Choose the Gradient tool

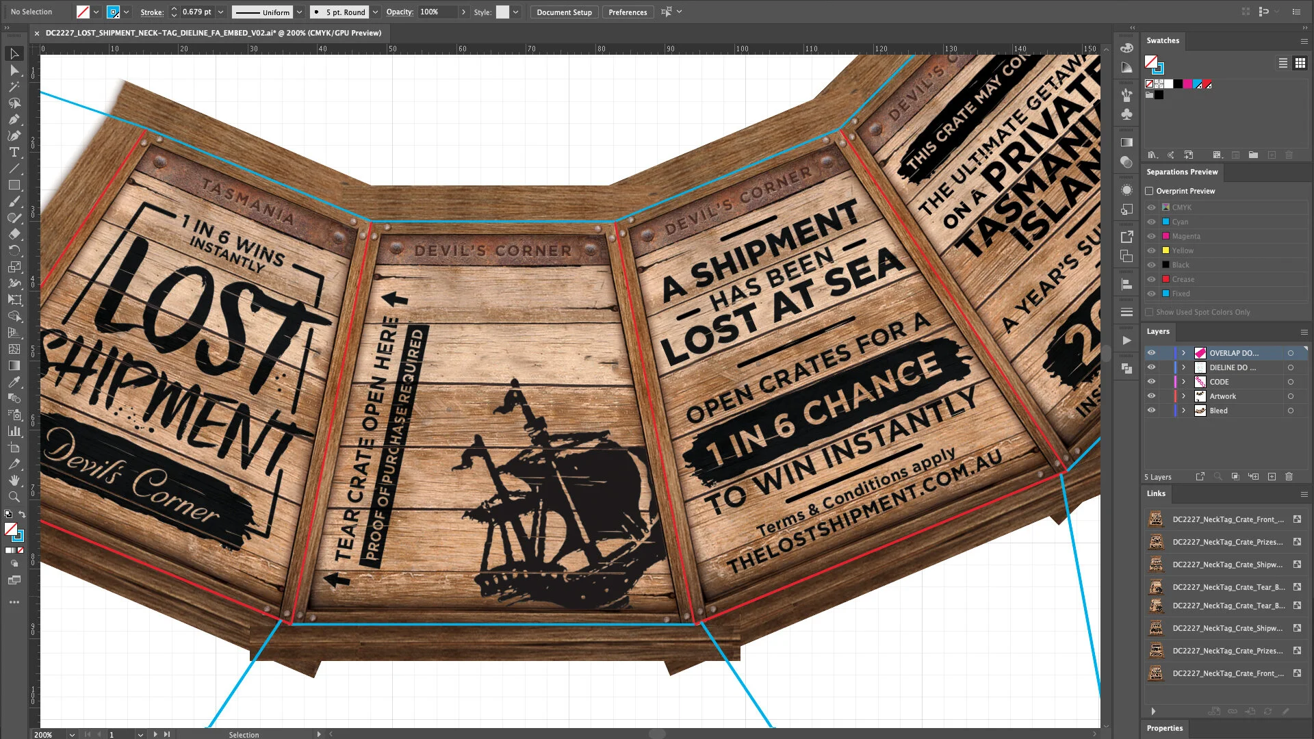coord(14,366)
